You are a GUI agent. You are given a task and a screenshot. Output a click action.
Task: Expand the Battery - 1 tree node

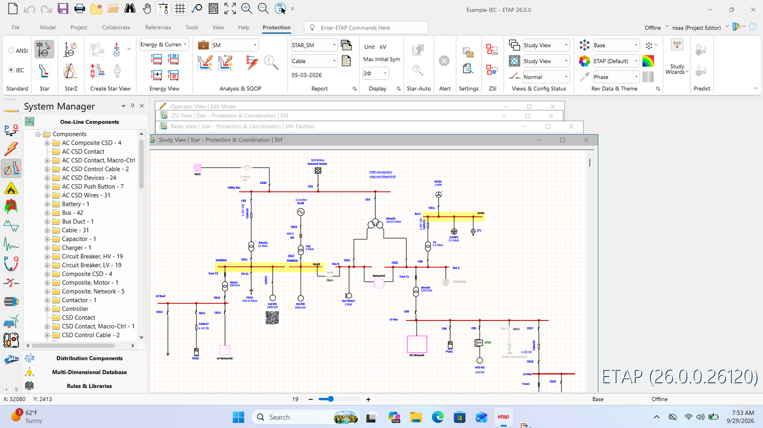[47, 204]
